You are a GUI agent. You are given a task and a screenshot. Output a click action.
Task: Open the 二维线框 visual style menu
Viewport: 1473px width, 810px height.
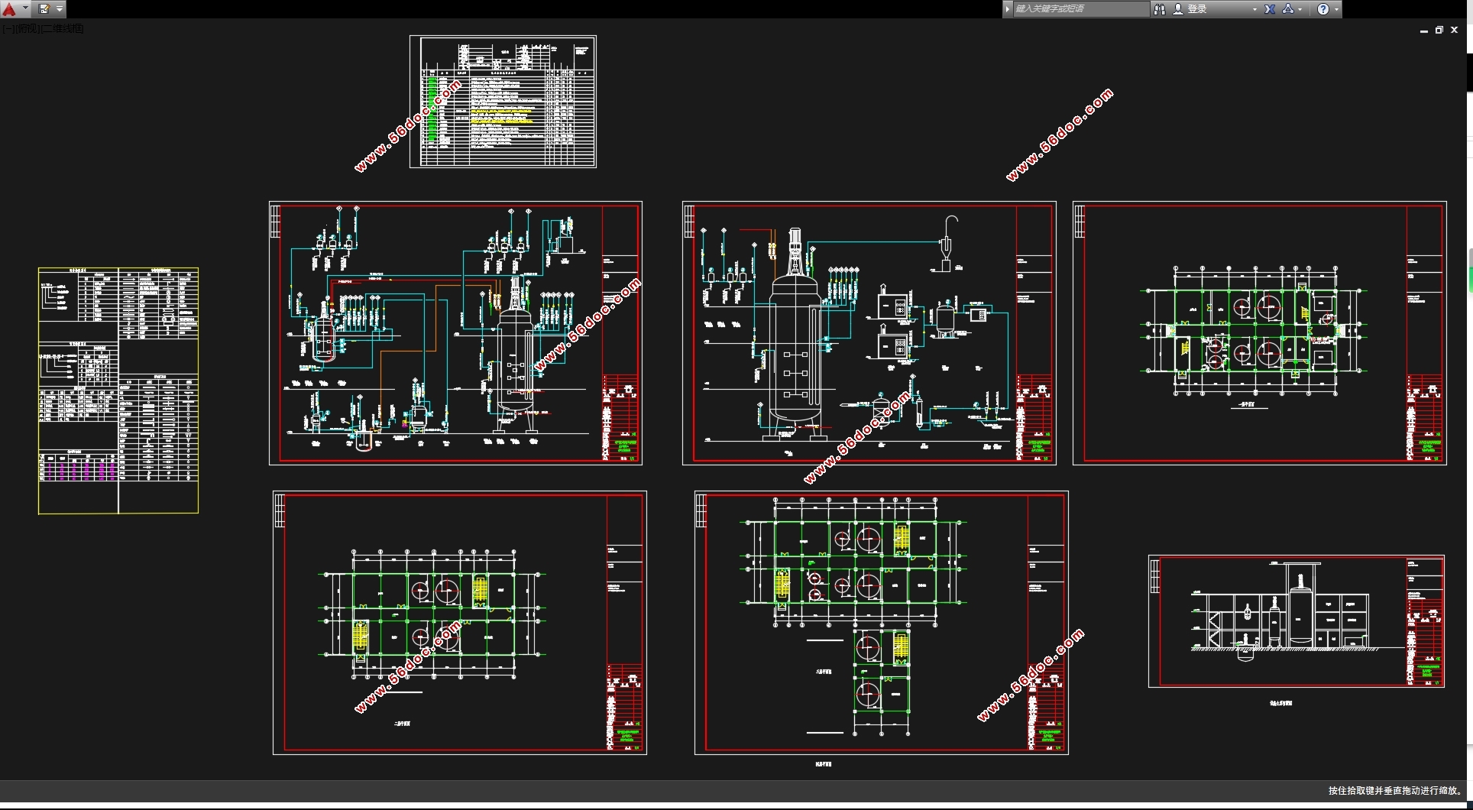[x=63, y=29]
